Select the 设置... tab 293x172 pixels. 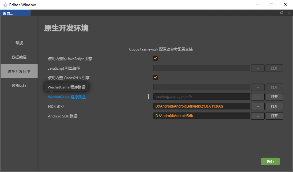click(15, 13)
